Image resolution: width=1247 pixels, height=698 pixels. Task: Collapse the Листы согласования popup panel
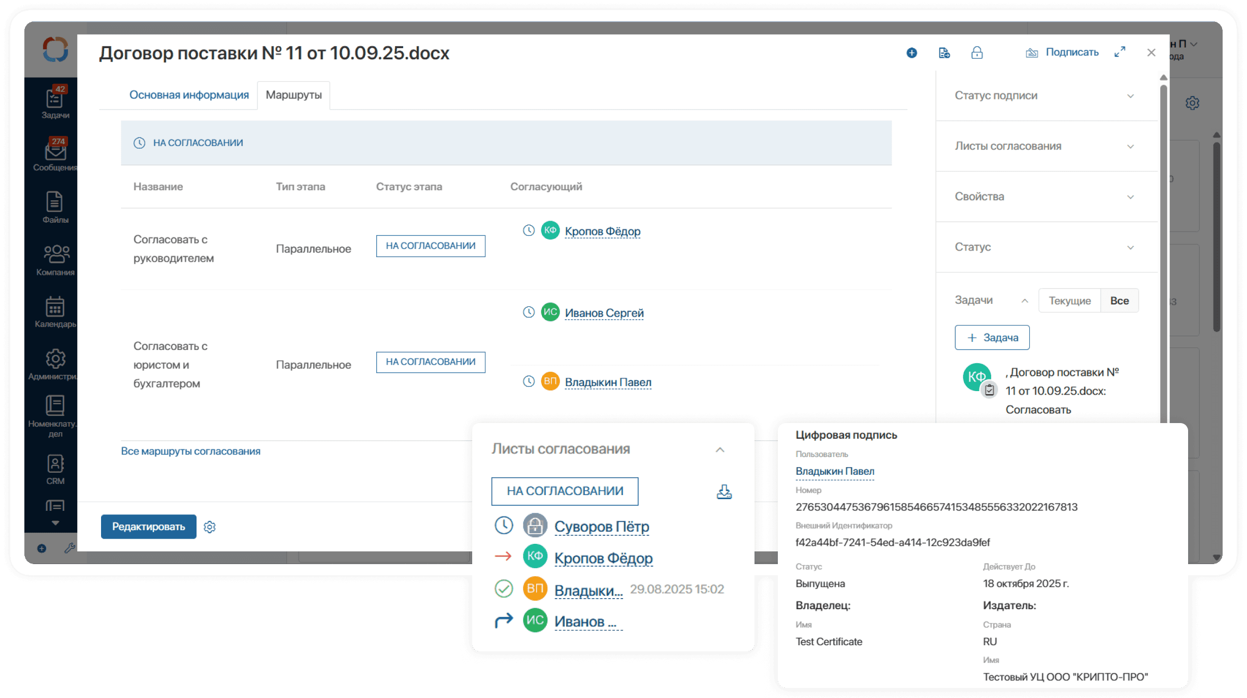(x=720, y=450)
